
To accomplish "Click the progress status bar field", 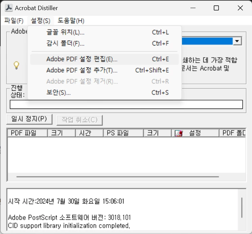I will pos(126,105).
